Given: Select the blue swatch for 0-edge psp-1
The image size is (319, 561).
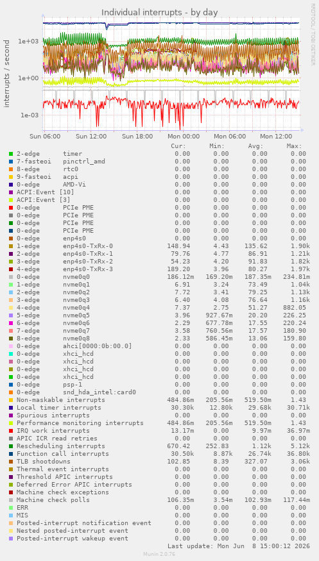Looking at the screenshot, I should click(x=11, y=385).
